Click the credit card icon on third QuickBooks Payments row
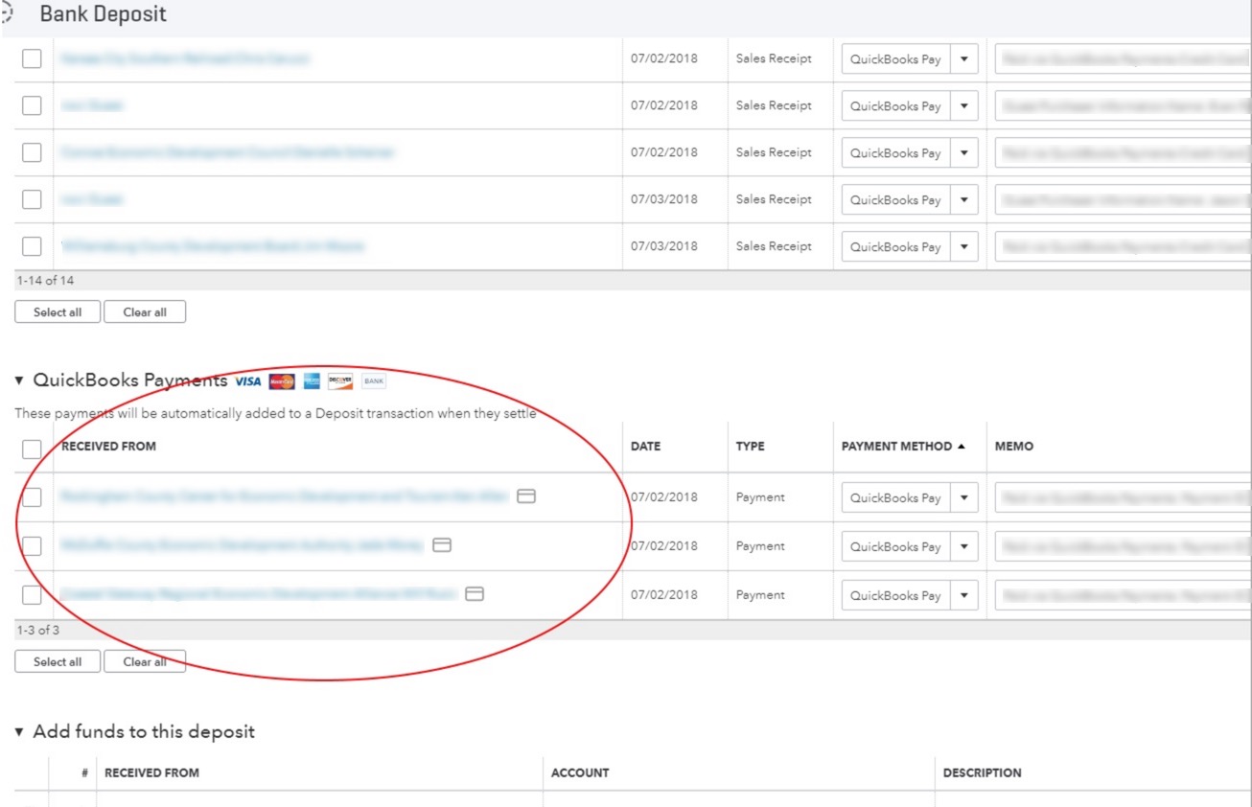 point(475,594)
